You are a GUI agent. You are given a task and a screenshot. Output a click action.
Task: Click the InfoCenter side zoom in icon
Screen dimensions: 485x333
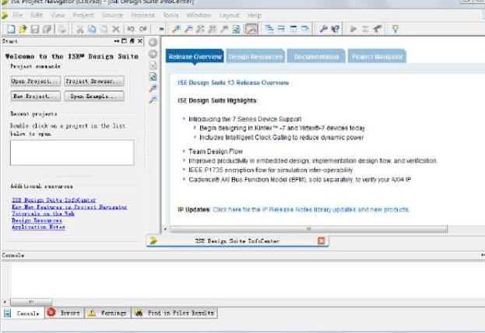pyautogui.click(x=153, y=89)
